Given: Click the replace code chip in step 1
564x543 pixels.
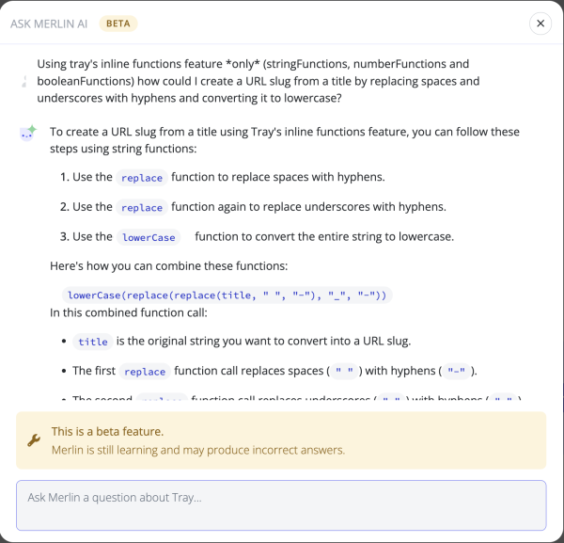Looking at the screenshot, I should (142, 177).
